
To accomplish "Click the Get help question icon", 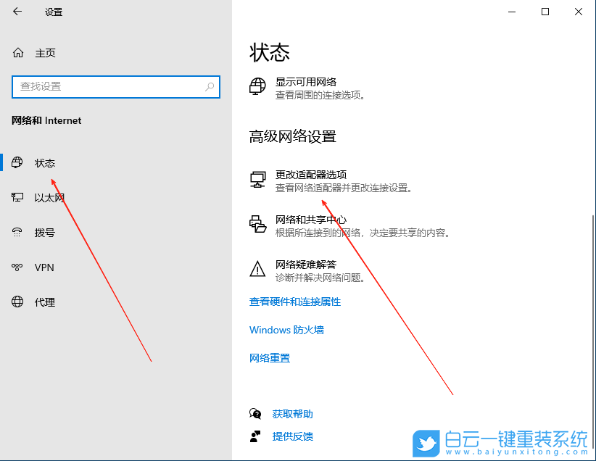I will pyautogui.click(x=255, y=414).
